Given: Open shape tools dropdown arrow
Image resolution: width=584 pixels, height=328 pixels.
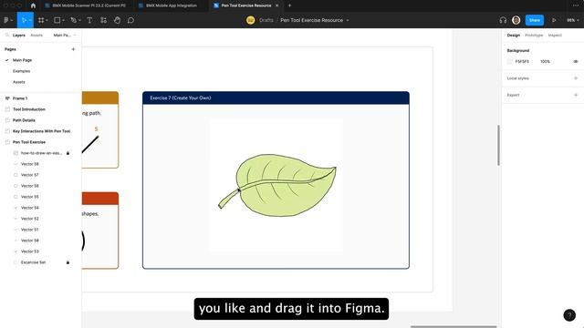Looking at the screenshot, I should pos(63,20).
